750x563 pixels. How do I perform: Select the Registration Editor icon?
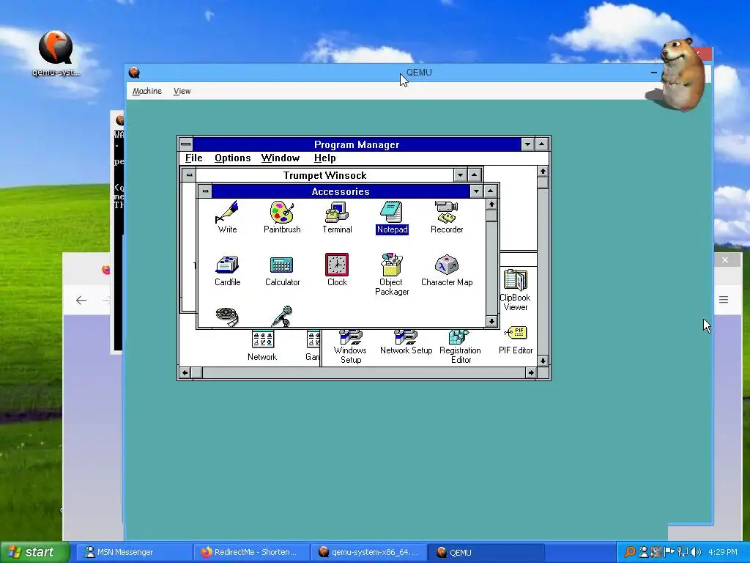(460, 347)
